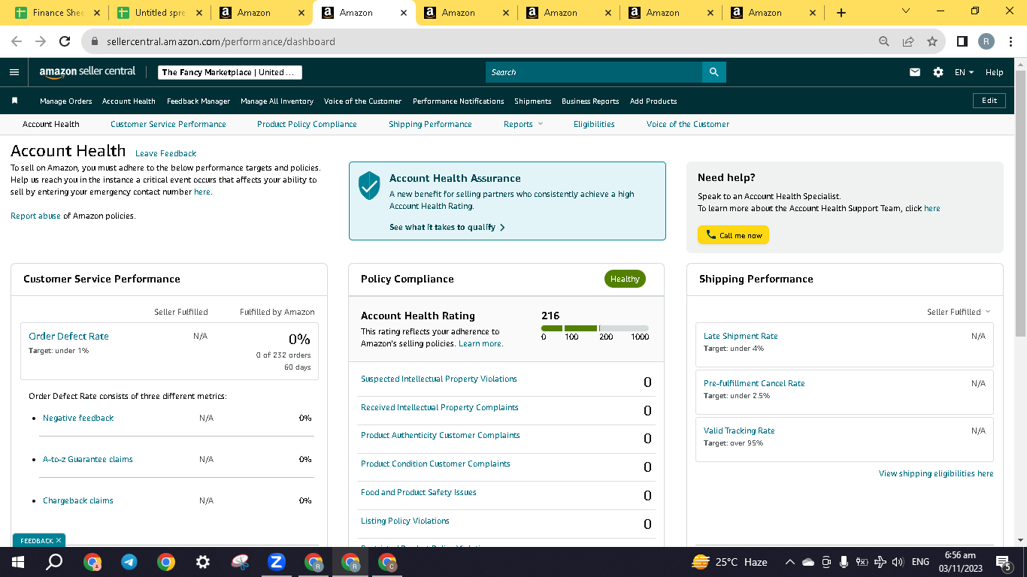Reload the page in Chrome
Viewport: 1027px width, 577px height.
[x=65, y=41]
